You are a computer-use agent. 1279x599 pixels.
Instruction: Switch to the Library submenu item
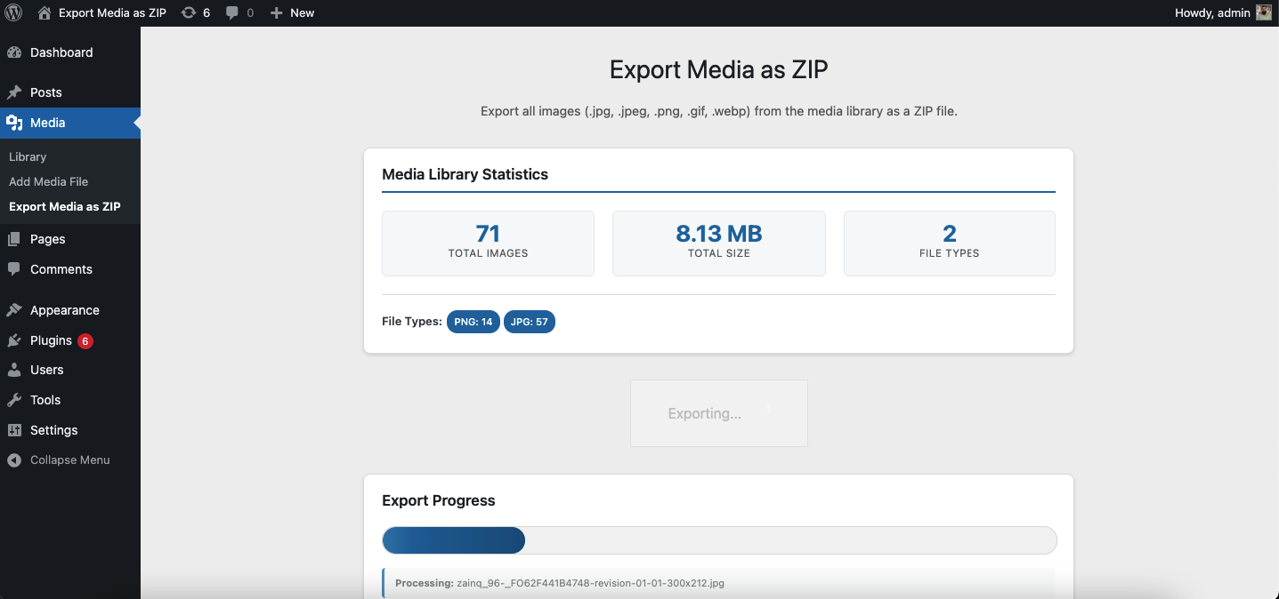click(28, 156)
